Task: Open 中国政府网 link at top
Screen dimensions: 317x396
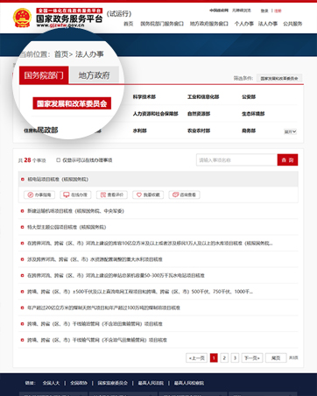Action: click(x=219, y=11)
